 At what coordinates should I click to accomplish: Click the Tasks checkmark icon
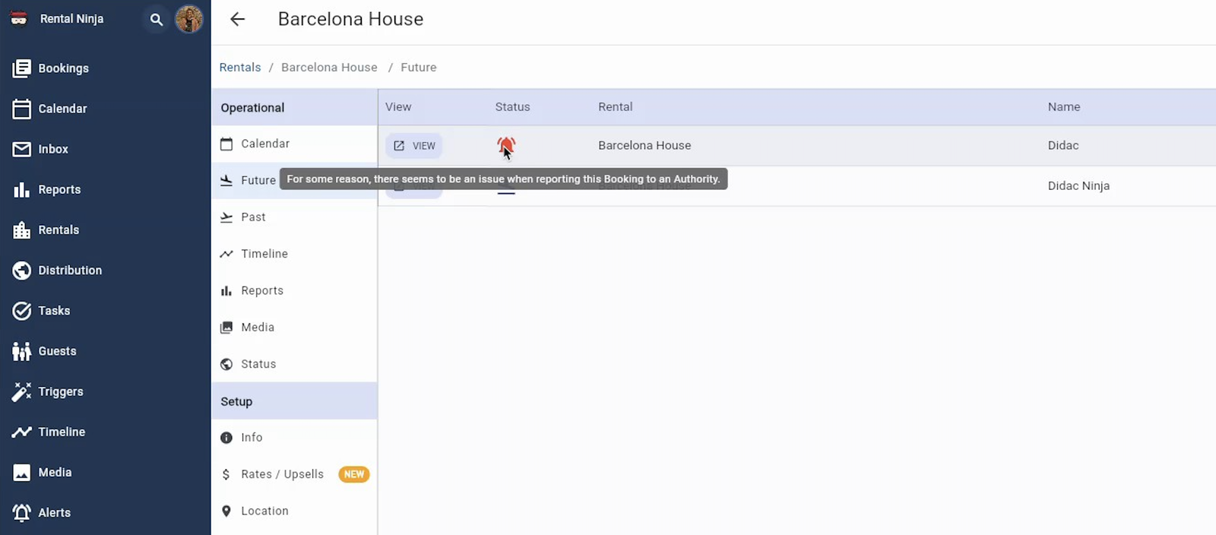click(x=22, y=311)
